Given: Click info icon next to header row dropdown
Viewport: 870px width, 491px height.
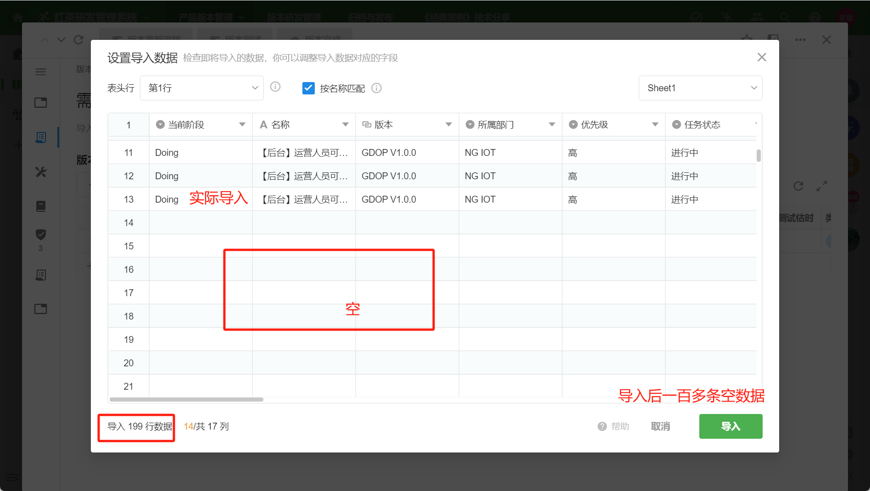Looking at the screenshot, I should [x=275, y=87].
